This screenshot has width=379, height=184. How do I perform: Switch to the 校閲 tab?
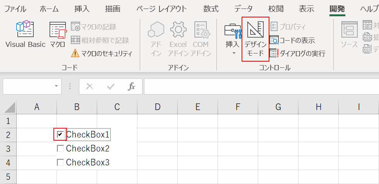point(276,9)
